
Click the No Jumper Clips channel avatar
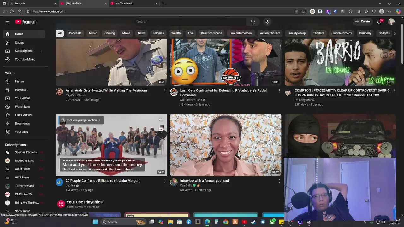(x=174, y=92)
